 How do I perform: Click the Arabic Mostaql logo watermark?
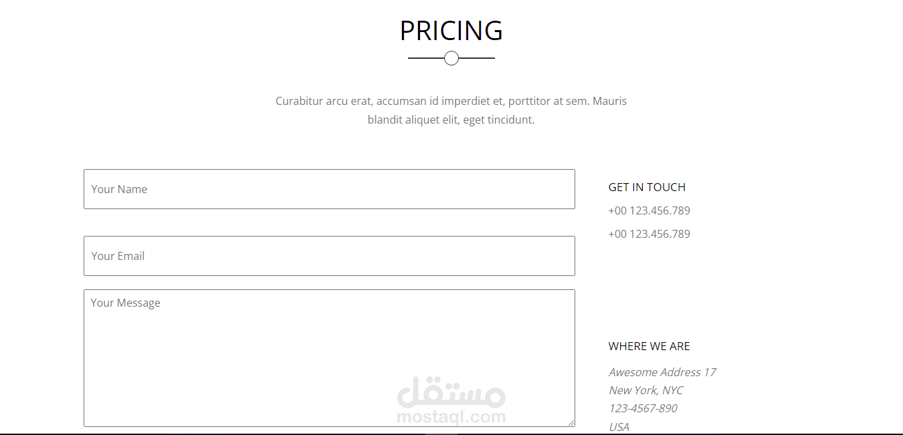[451, 394]
